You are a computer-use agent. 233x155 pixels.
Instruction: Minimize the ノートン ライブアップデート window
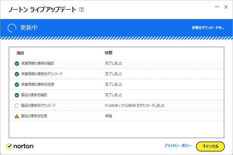coord(217,7)
